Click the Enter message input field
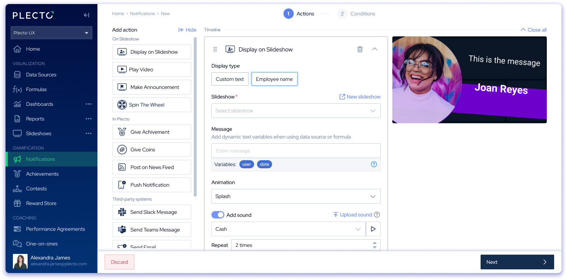This screenshot has height=280, width=567. (x=296, y=151)
